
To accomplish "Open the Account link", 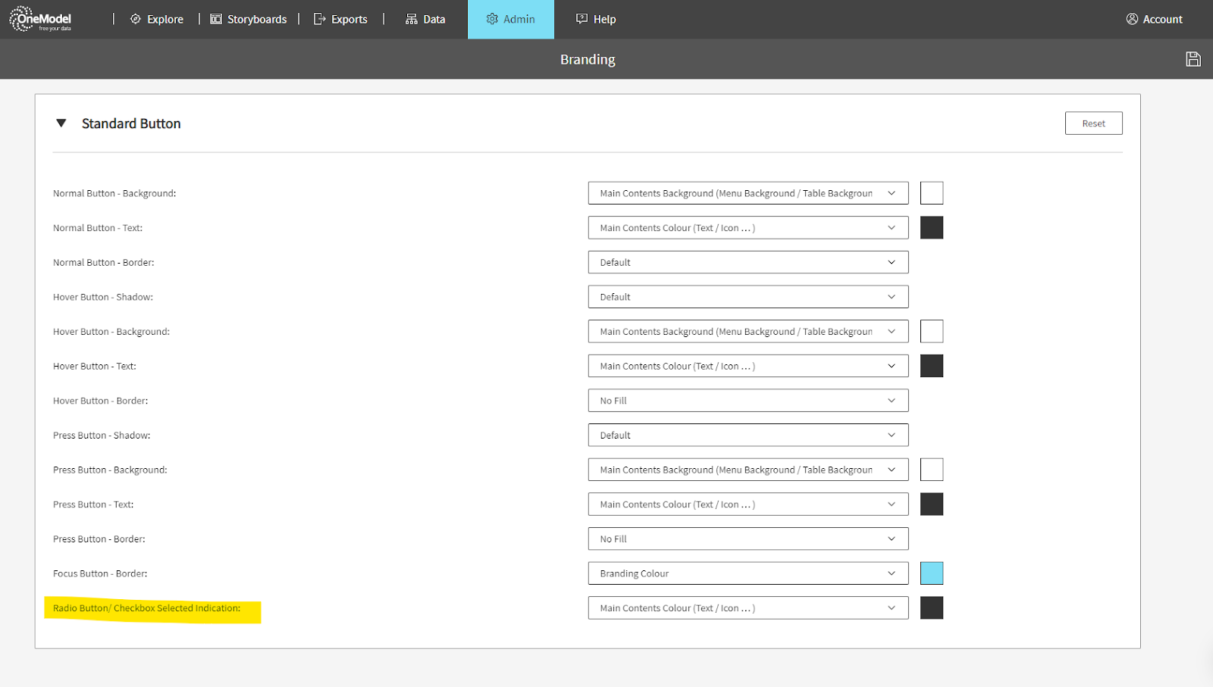I will pyautogui.click(x=1162, y=19).
